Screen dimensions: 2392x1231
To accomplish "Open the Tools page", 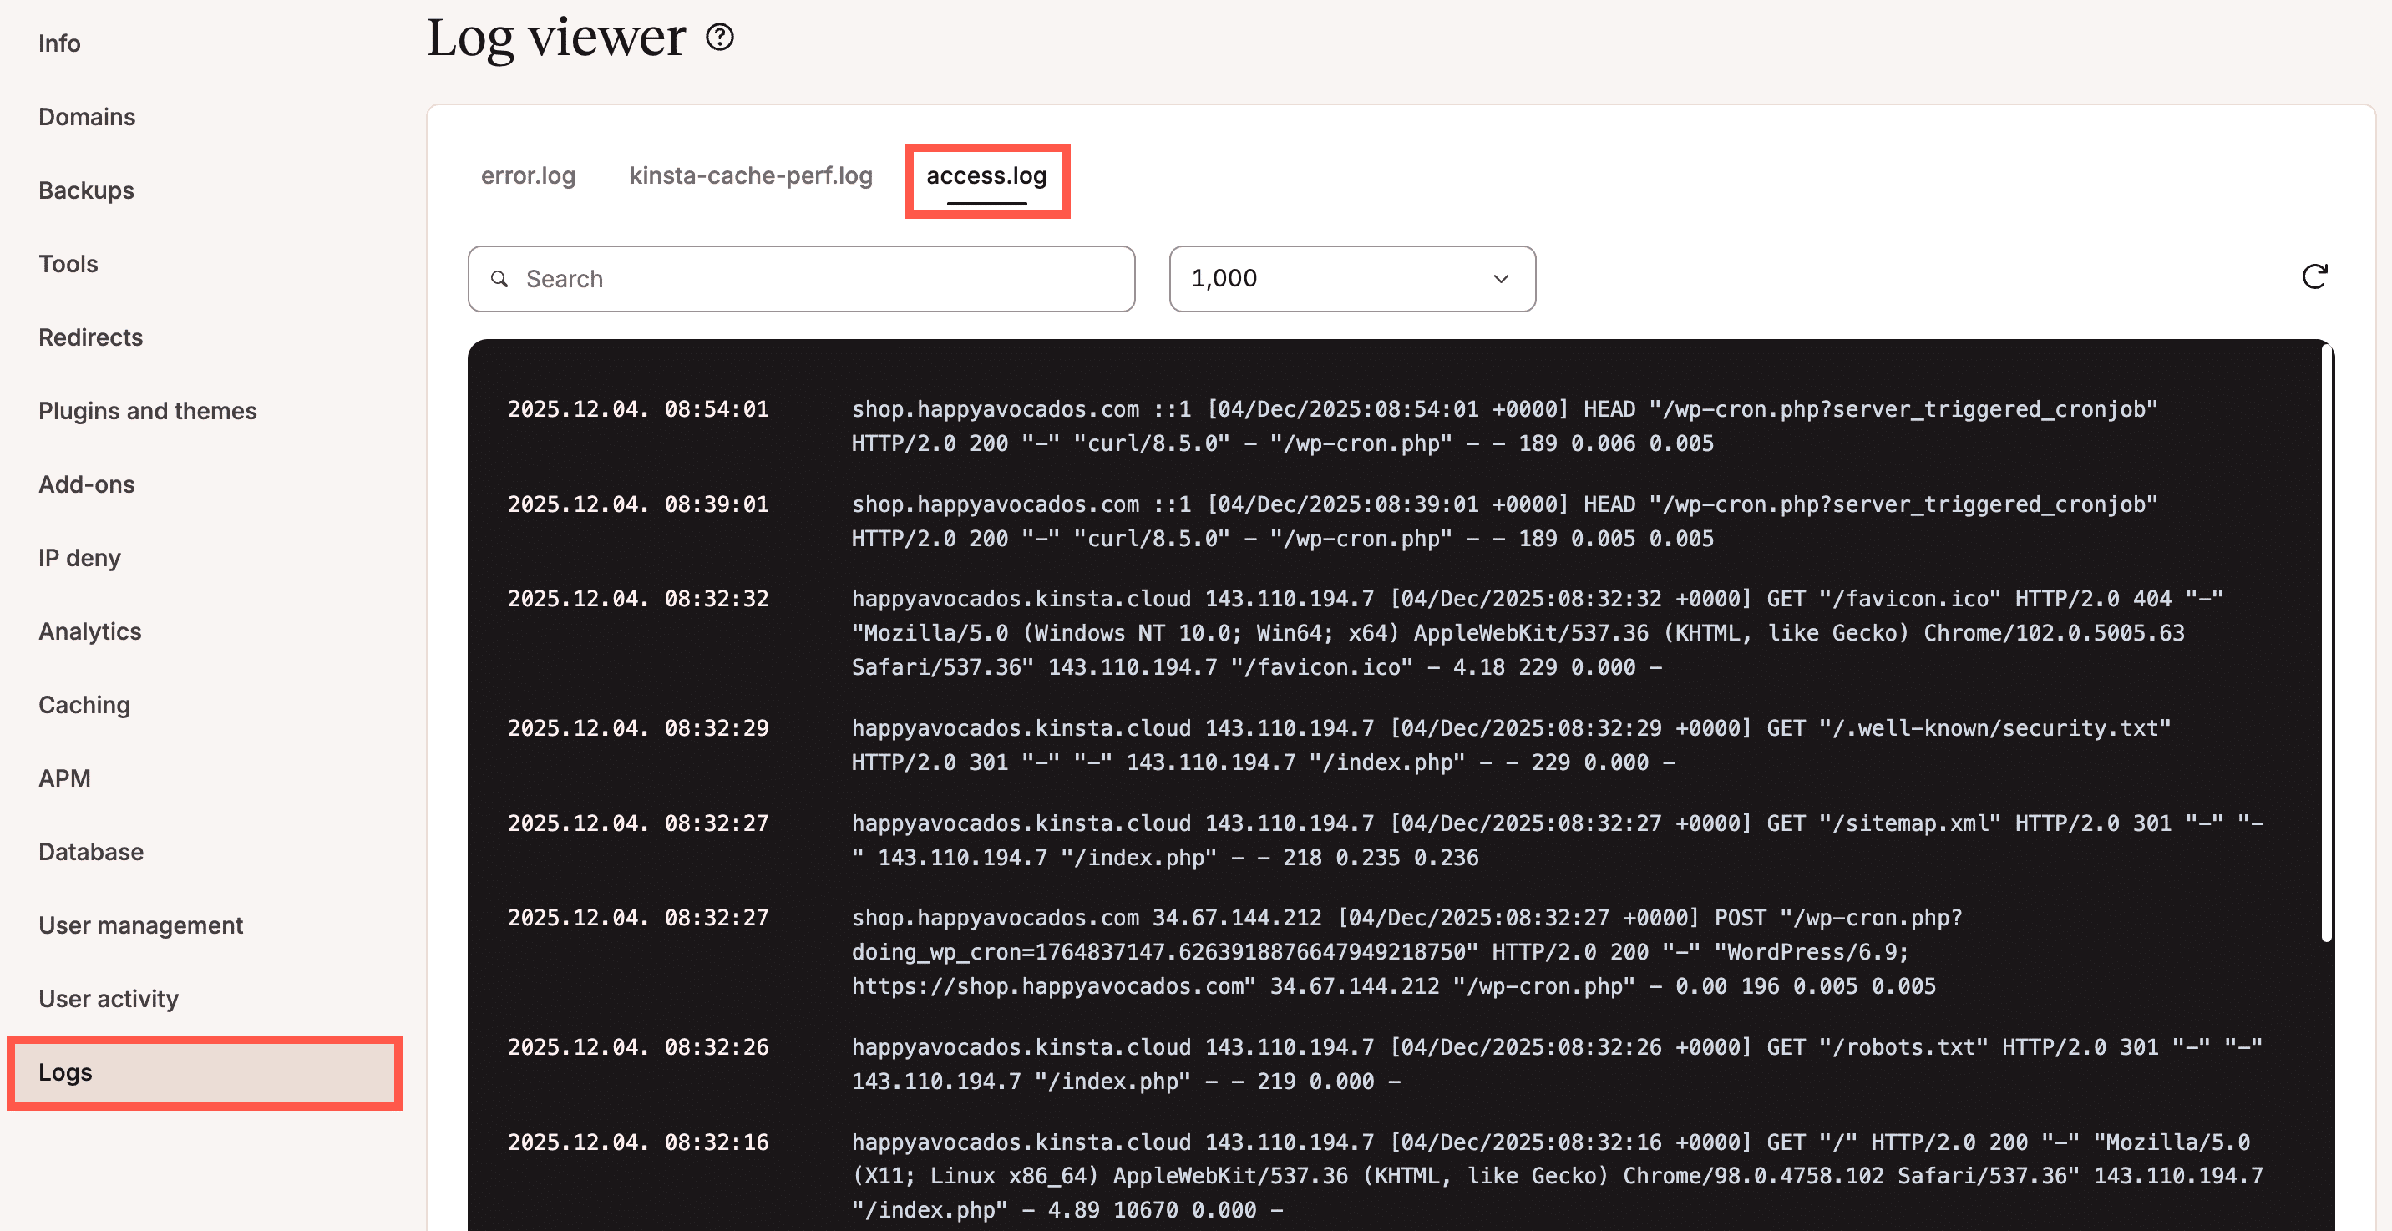I will (68, 264).
